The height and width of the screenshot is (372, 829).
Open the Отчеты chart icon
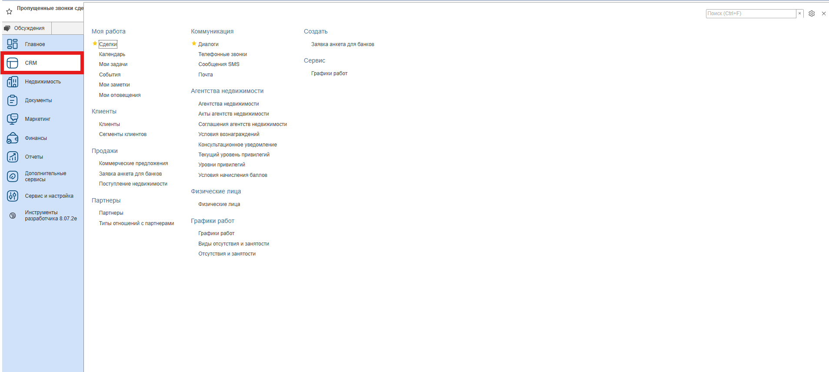(12, 157)
